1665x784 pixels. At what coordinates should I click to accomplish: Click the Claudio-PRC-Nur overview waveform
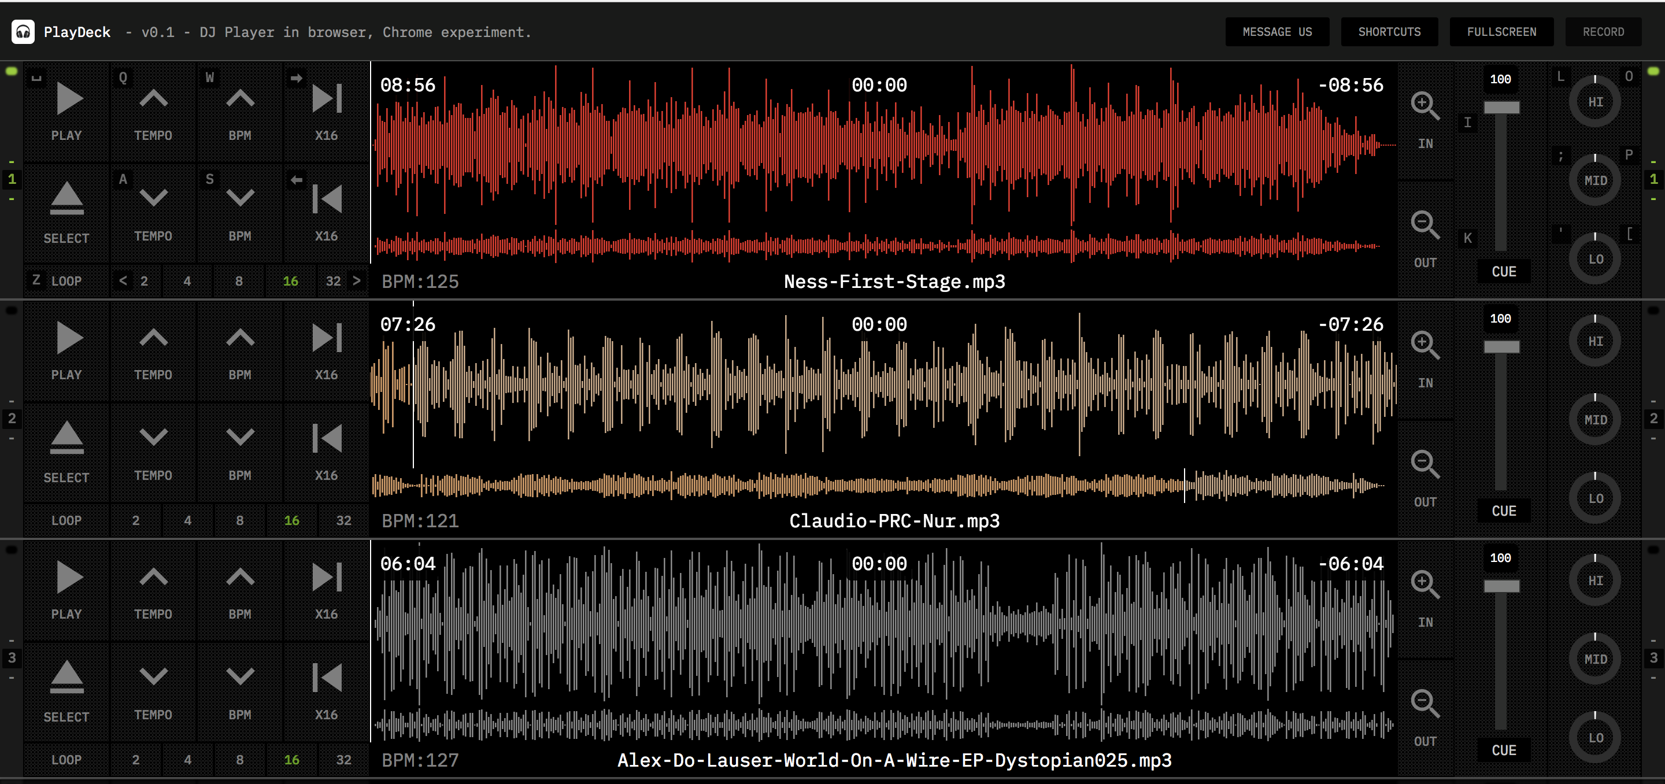879,485
